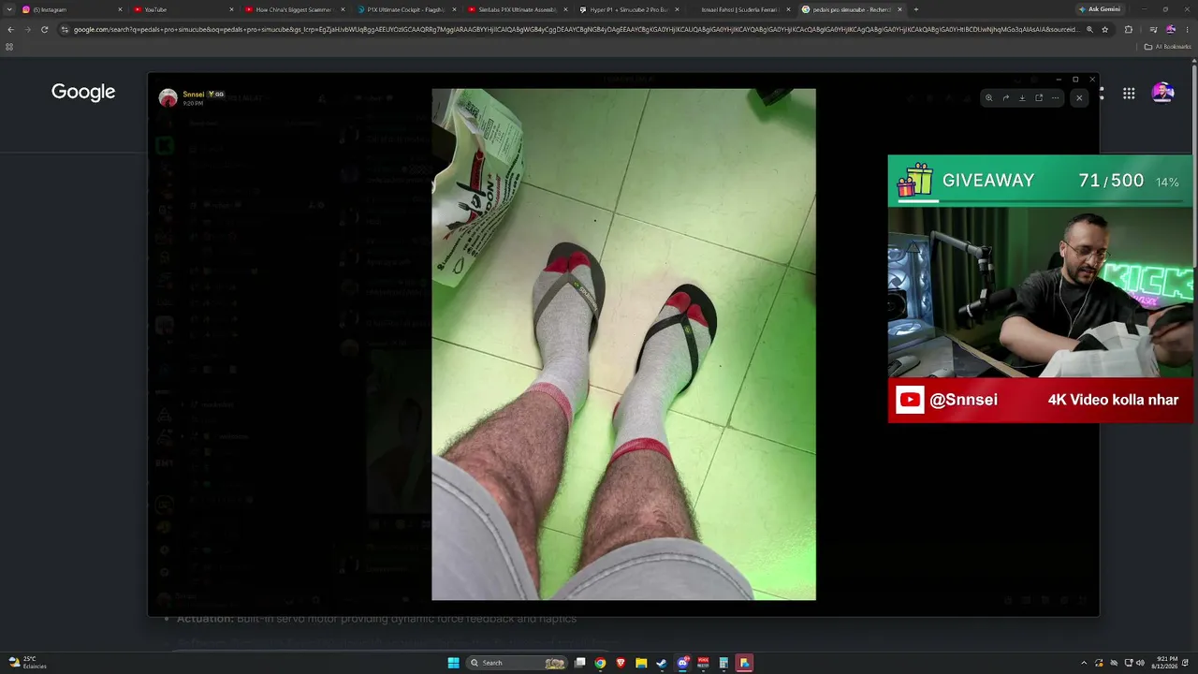Zoom into the image in the Discord viewer
This screenshot has height=674, width=1198.
coord(988,97)
